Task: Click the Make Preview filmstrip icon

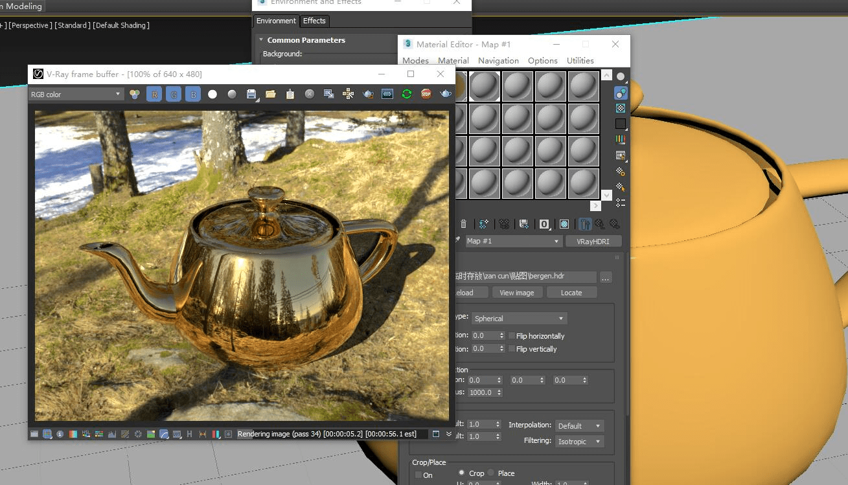Action: click(x=621, y=155)
